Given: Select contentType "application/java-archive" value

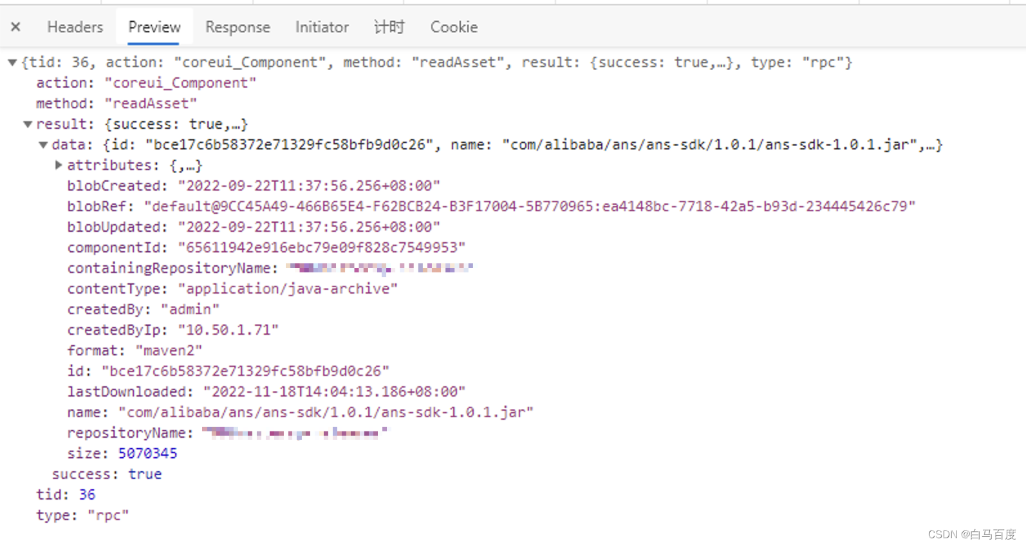Looking at the screenshot, I should click(288, 289).
